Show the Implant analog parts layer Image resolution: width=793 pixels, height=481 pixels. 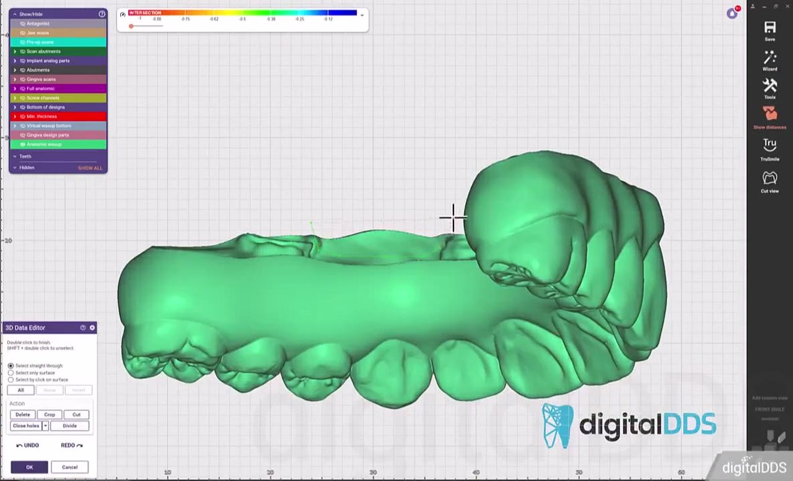coord(23,61)
